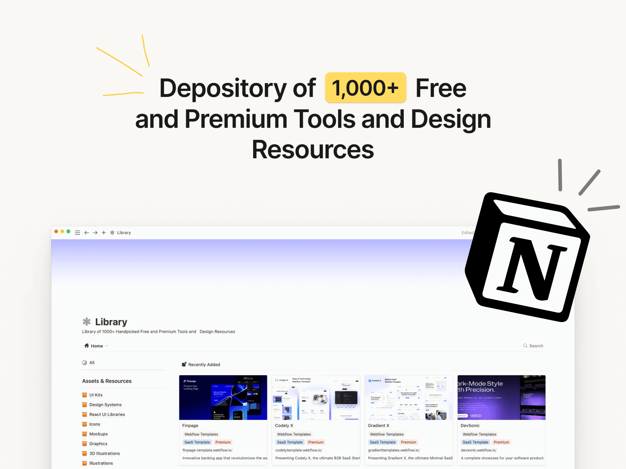This screenshot has width=626, height=469.
Task: Open codelytemplate.webflow.io link
Action: [299, 450]
